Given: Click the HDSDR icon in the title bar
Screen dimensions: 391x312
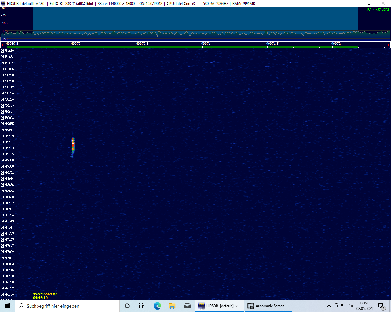Looking at the screenshot, I should [x=3, y=3].
